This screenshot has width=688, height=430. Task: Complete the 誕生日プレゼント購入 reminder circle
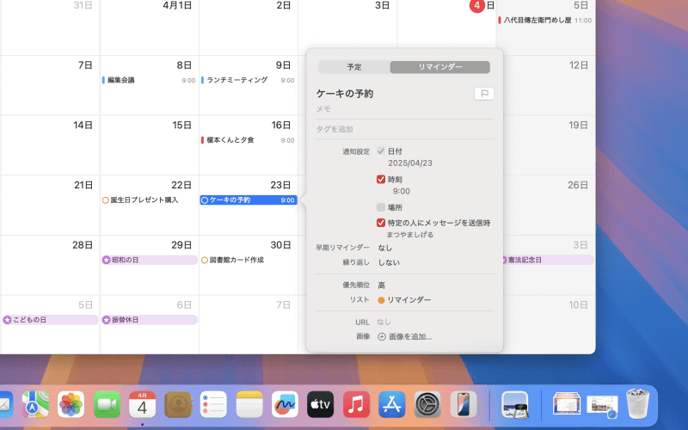[105, 200]
